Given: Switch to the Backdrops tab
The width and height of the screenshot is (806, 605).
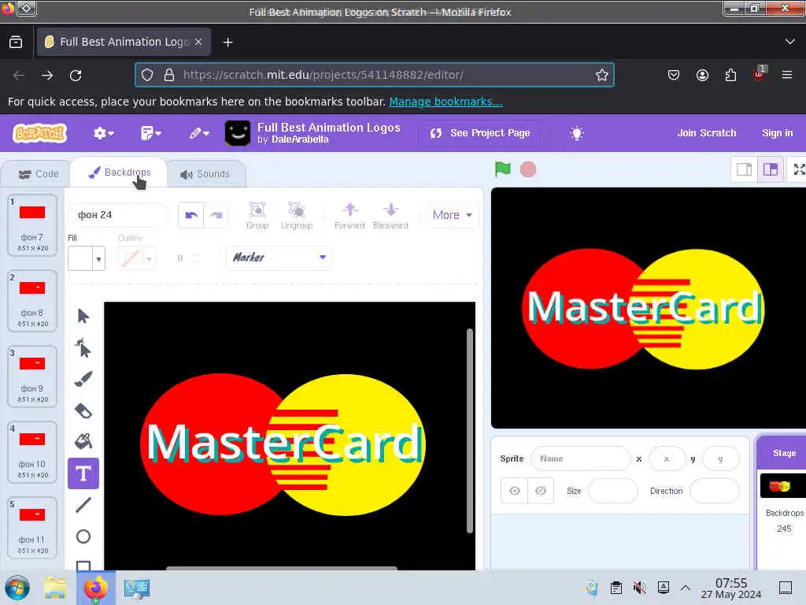Looking at the screenshot, I should tap(120, 173).
